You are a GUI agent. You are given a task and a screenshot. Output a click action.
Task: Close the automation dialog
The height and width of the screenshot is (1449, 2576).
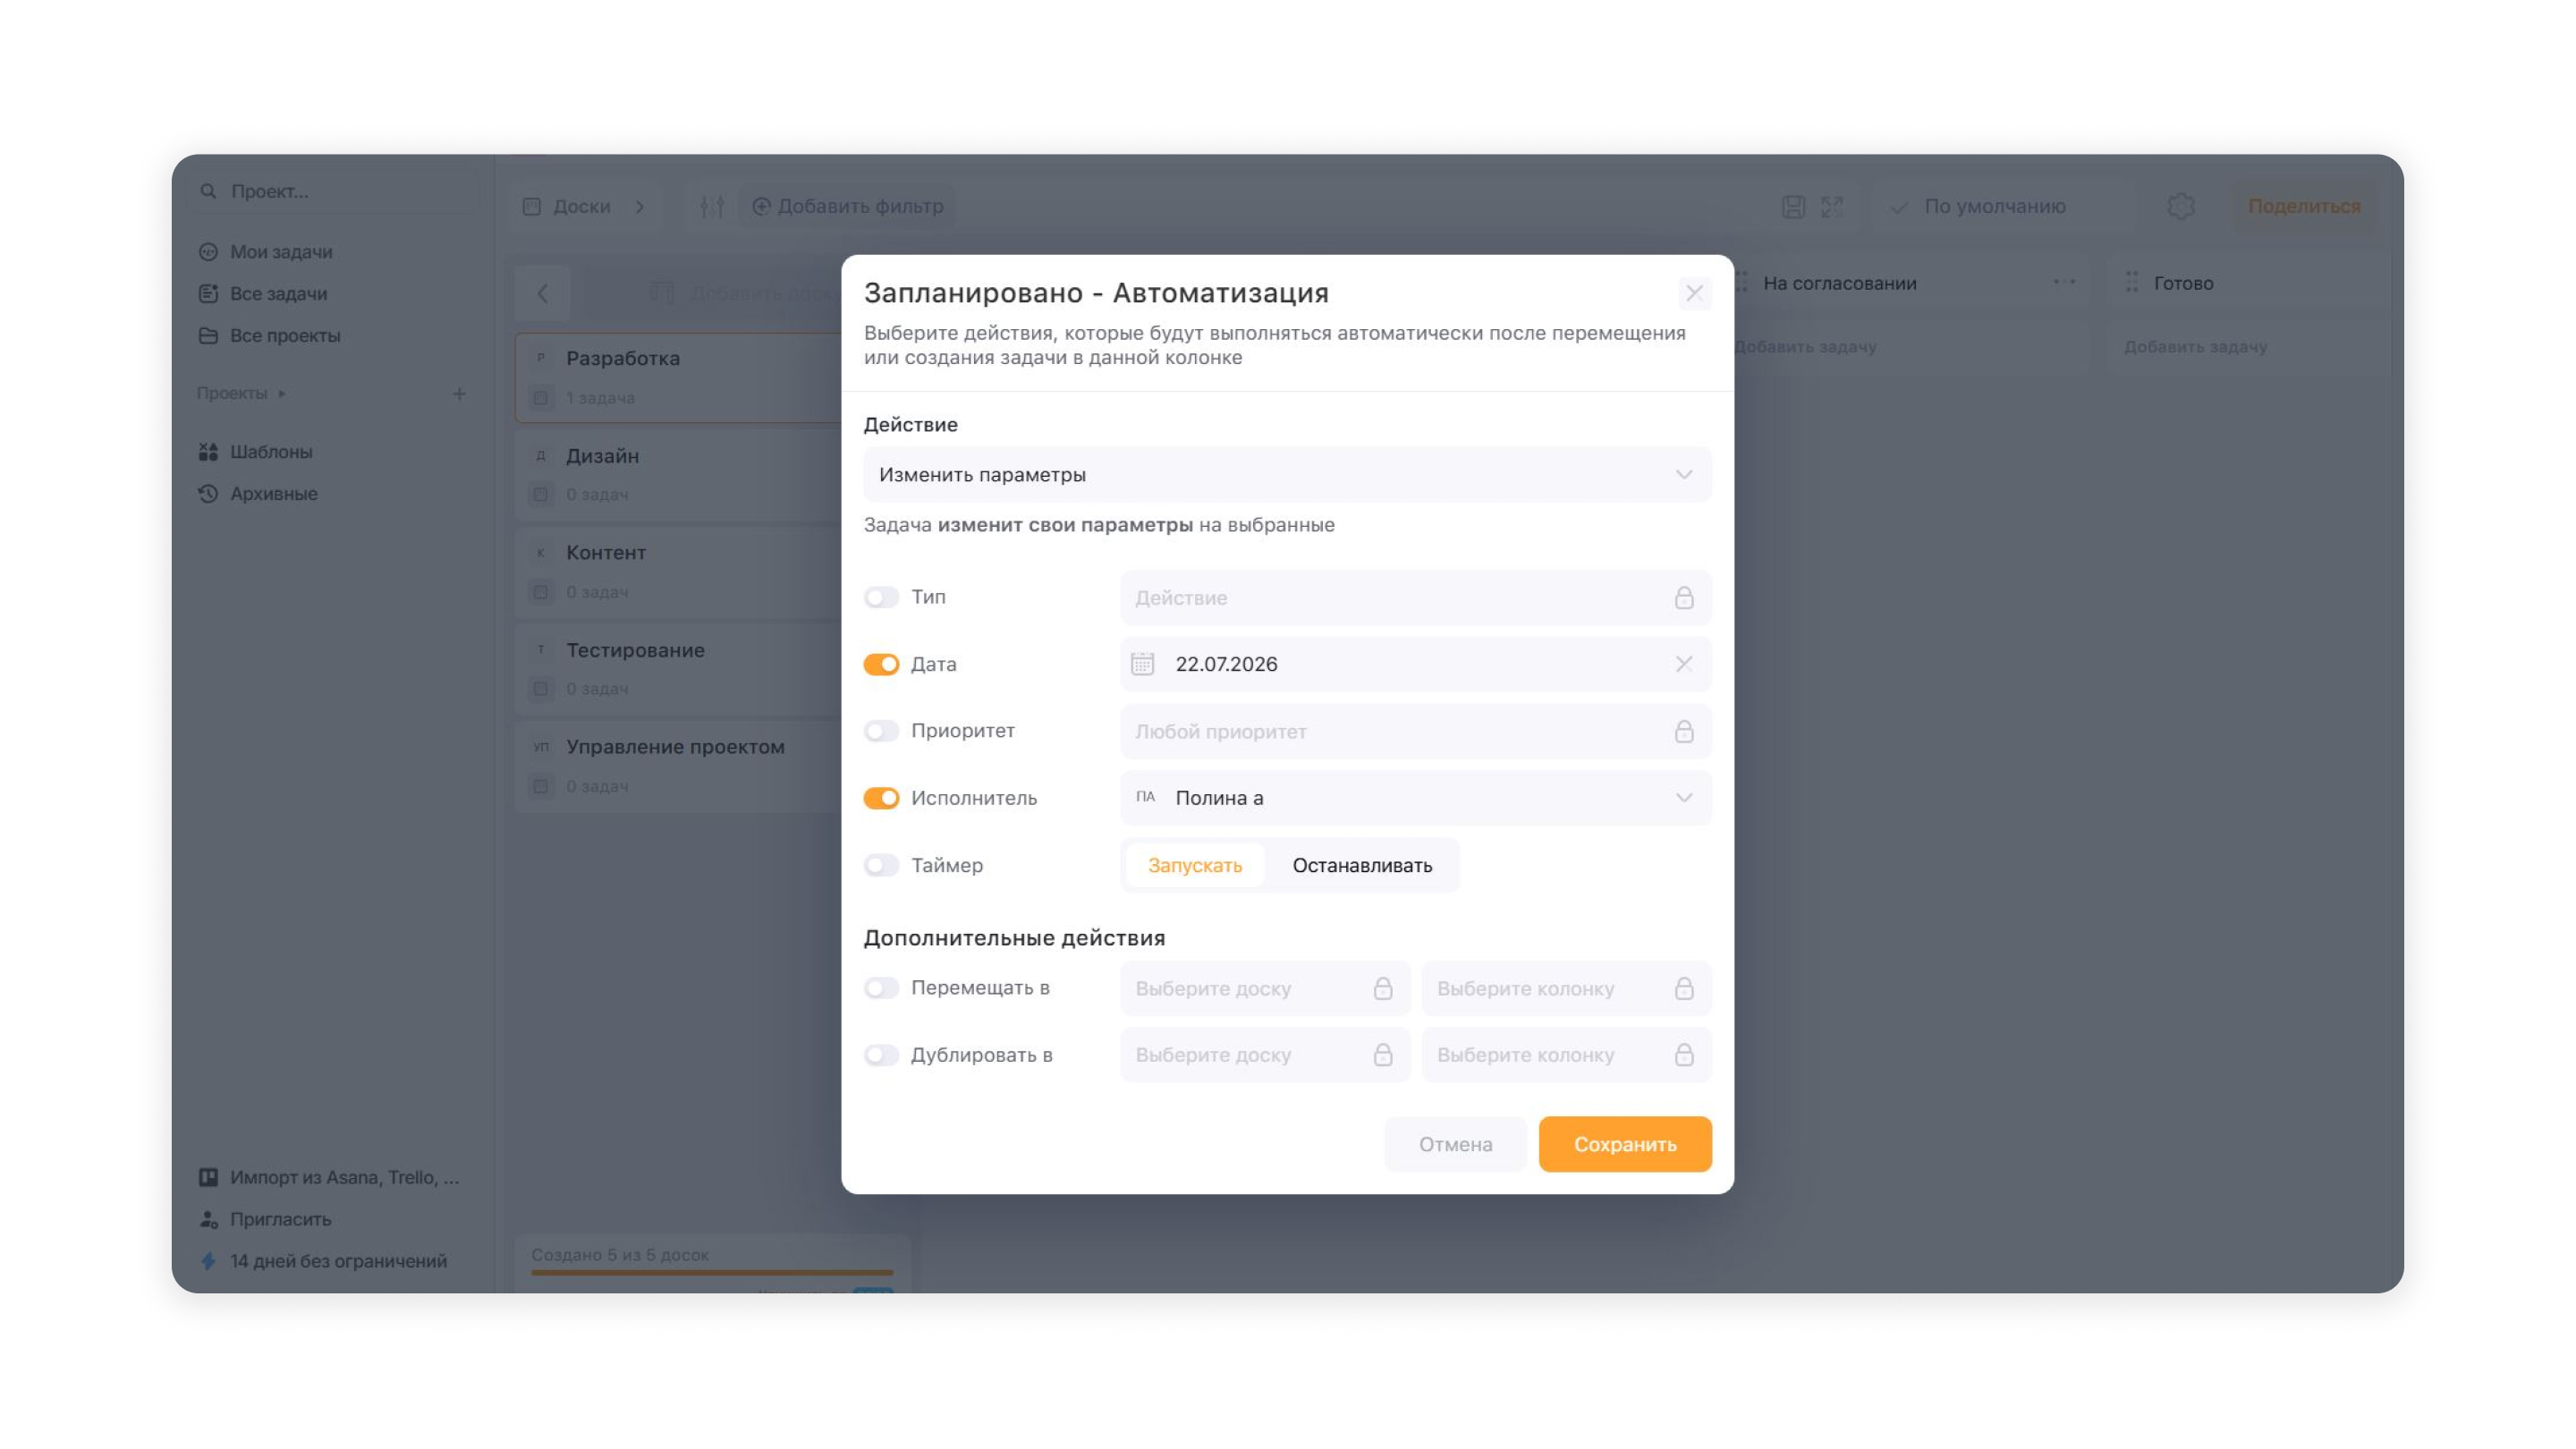coord(1694,293)
